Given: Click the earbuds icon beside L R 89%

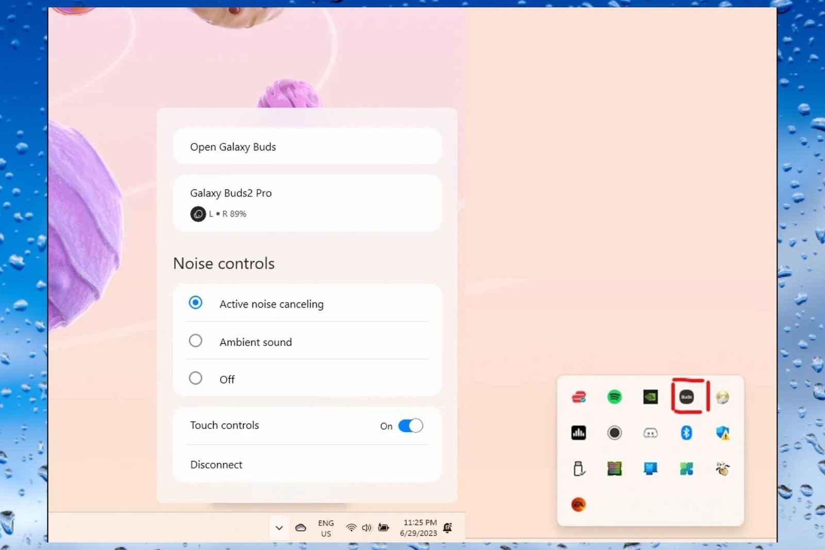Looking at the screenshot, I should click(198, 214).
